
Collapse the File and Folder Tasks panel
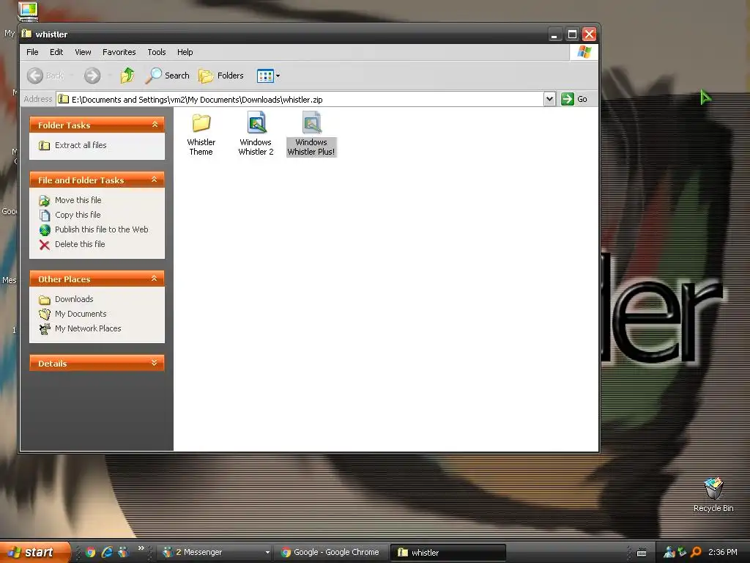tap(155, 180)
